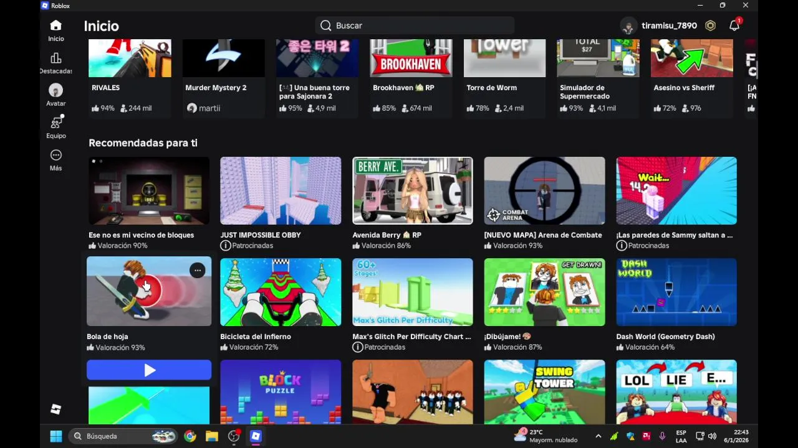Open JUST IMPOSSIBLE OBBY thumbnail
Viewport: 798px width, 448px height.
click(281, 190)
